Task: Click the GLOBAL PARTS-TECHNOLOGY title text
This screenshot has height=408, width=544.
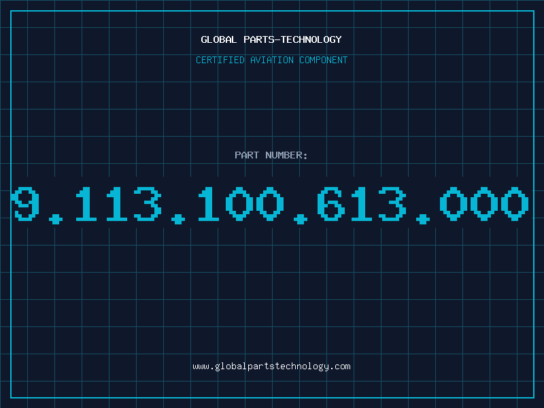Action: [271, 39]
